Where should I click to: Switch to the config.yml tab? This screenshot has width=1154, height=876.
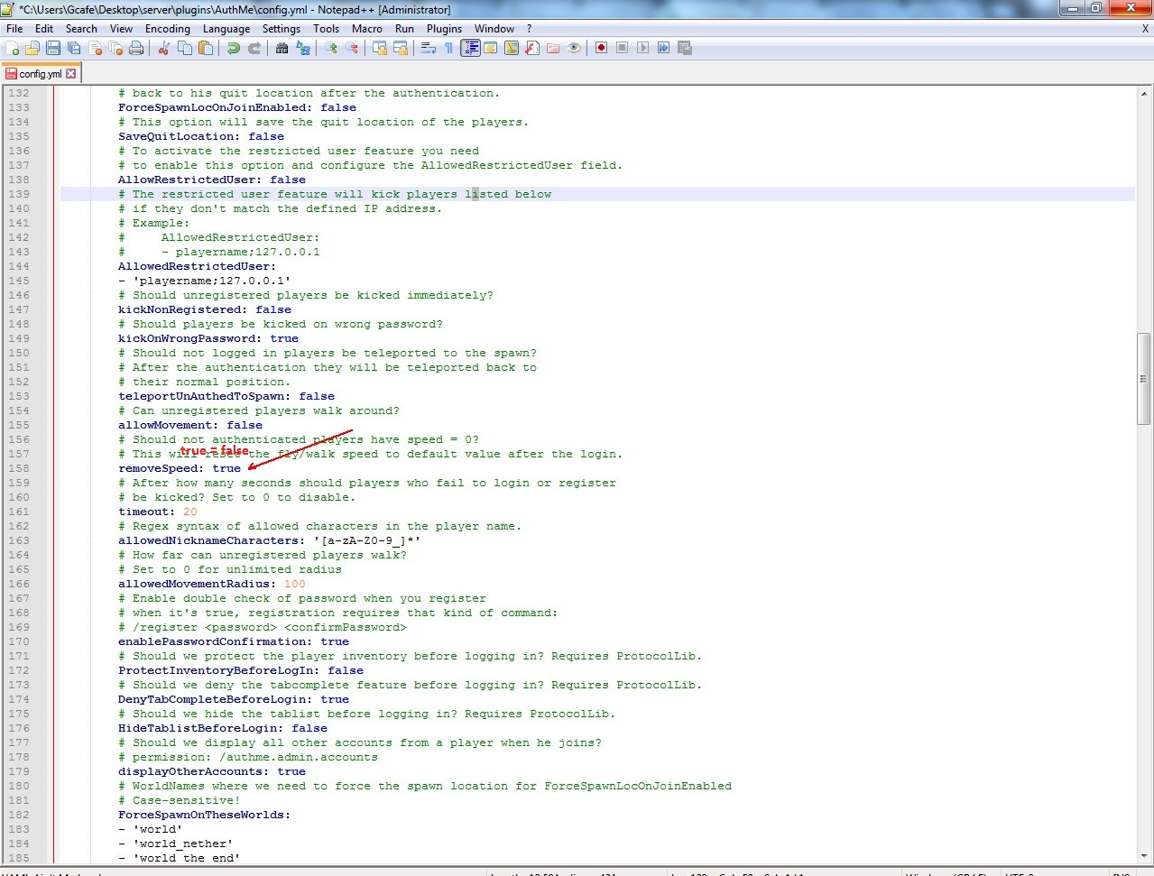click(40, 74)
